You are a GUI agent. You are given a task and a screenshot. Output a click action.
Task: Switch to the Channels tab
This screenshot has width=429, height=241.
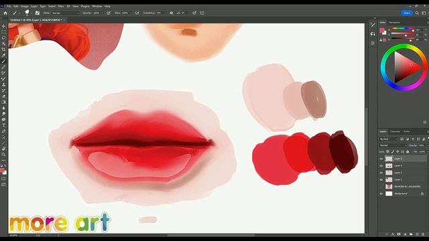[395, 131]
